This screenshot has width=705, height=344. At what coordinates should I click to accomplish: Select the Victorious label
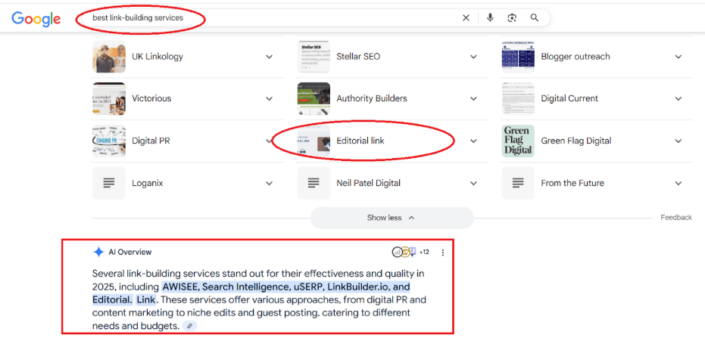[x=151, y=98]
